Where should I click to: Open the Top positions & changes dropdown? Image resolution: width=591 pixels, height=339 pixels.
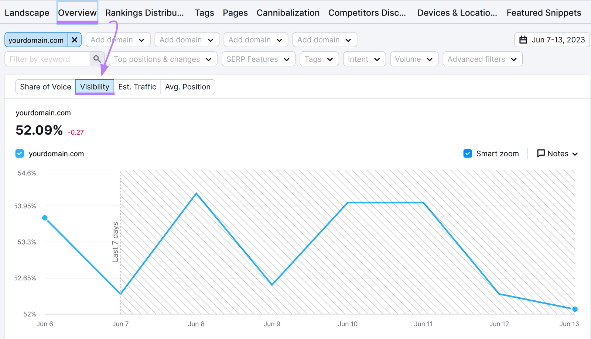tap(163, 59)
